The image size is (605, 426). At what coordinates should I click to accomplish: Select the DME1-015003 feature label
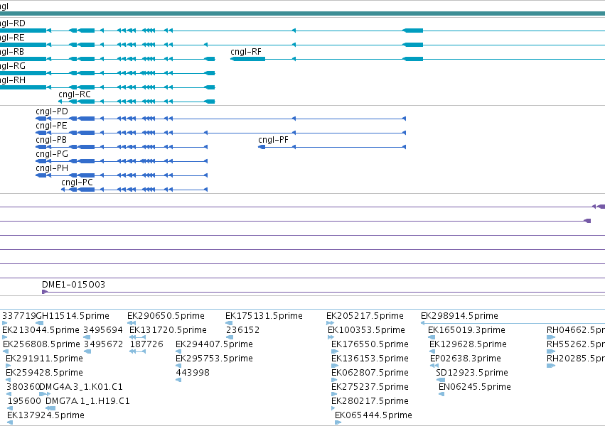(73, 285)
